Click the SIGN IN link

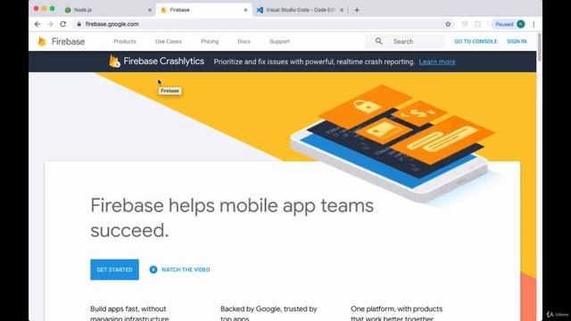517,42
